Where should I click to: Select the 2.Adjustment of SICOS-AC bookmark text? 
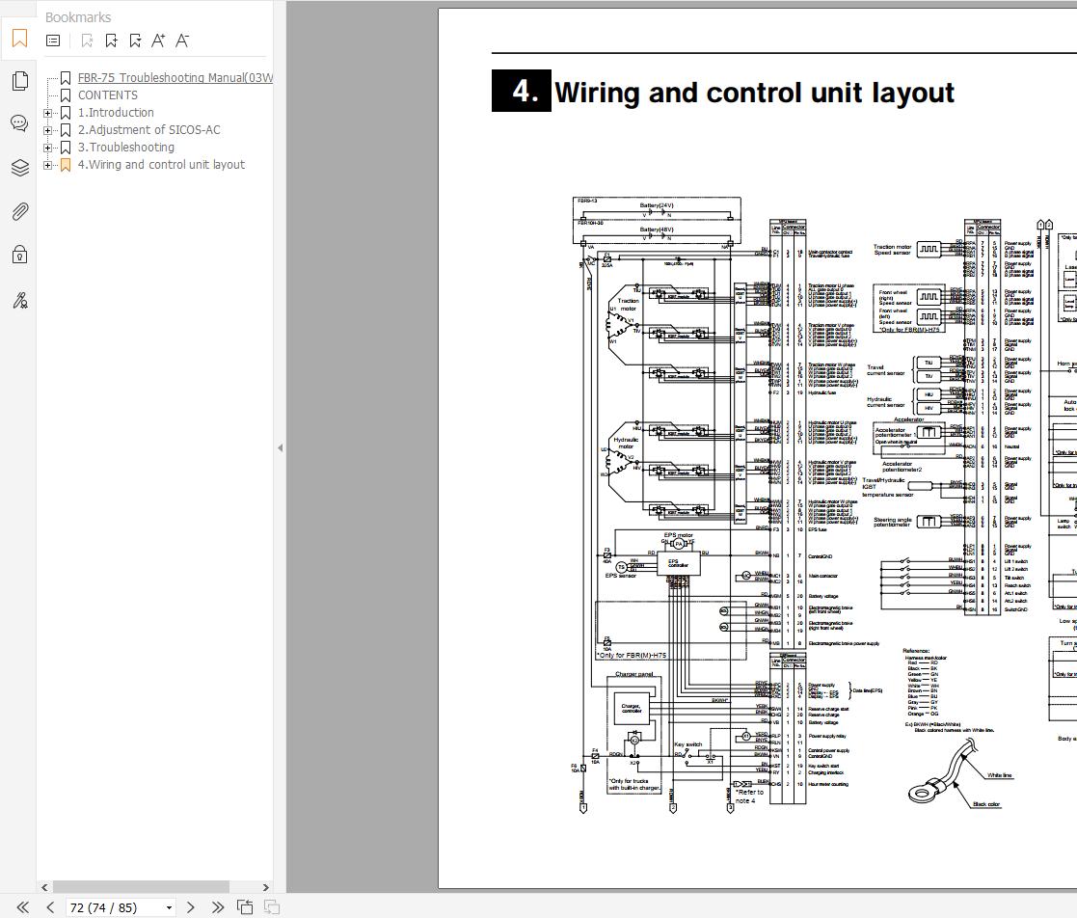(149, 130)
